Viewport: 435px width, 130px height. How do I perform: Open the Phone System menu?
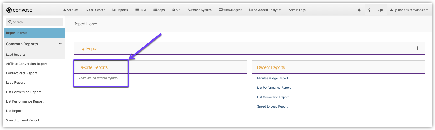(200, 10)
